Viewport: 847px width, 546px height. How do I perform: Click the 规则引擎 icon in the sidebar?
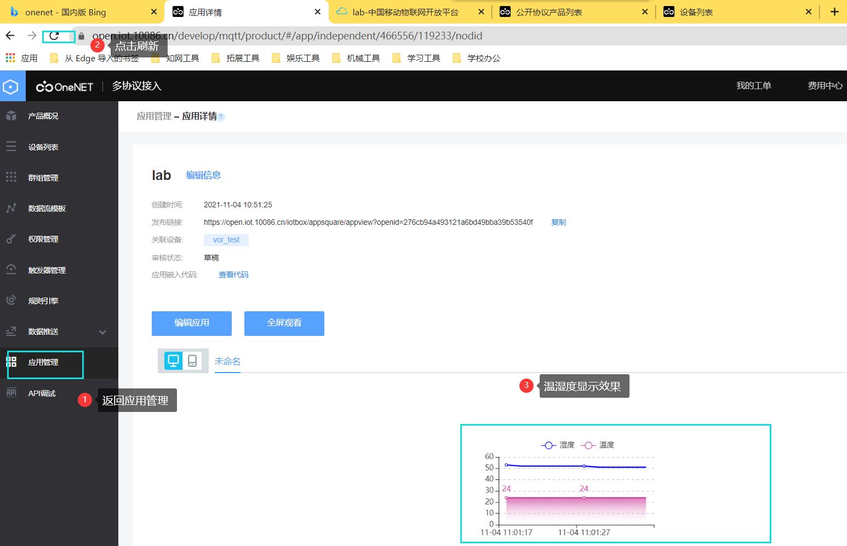coord(11,300)
